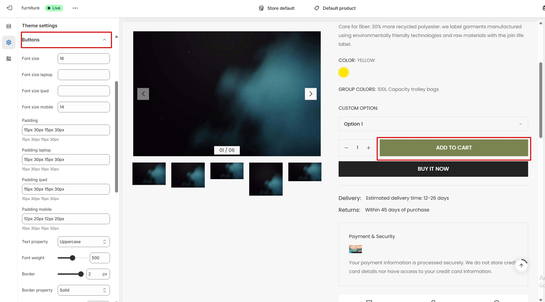Click the scroll-to-top arrow button
Screen dimensions: 545x302
[521, 265]
